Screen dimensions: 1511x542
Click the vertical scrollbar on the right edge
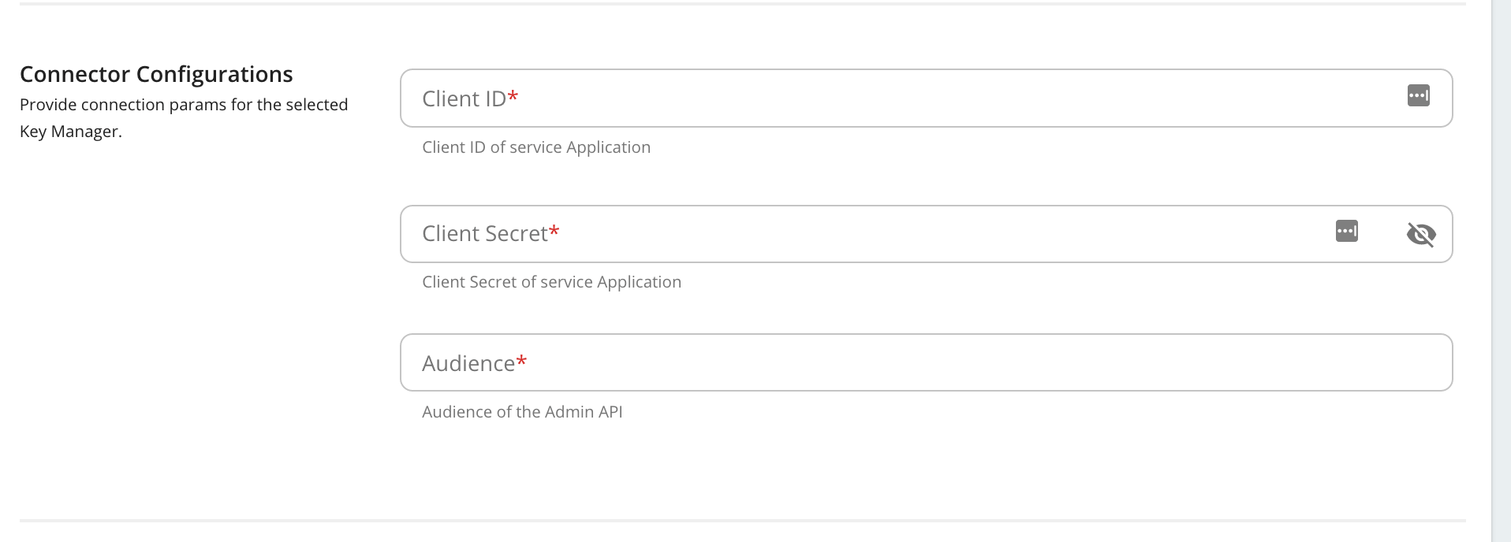pos(1501,271)
